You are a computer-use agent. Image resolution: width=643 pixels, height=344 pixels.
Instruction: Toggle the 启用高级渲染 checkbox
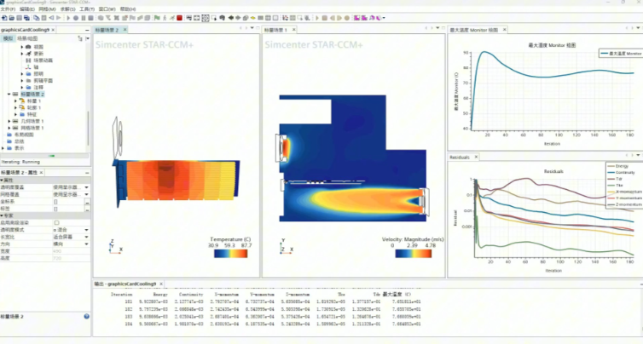point(56,223)
